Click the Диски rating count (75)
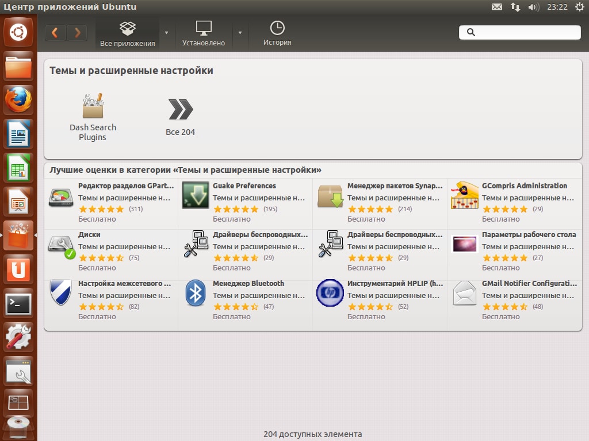Viewport: 589px width, 441px height. 134,258
